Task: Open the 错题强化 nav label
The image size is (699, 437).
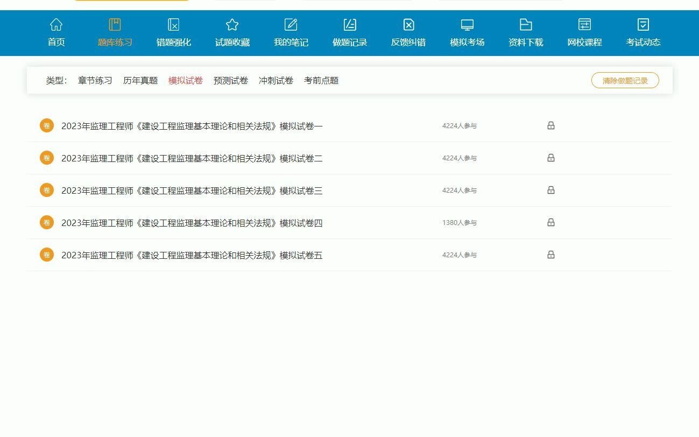Action: tap(173, 43)
